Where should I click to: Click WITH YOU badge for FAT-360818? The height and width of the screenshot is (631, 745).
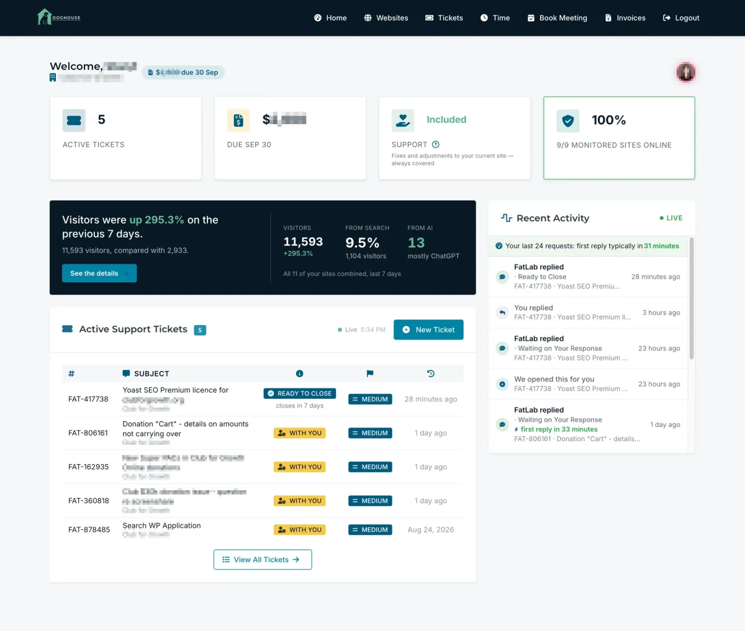[x=300, y=501]
